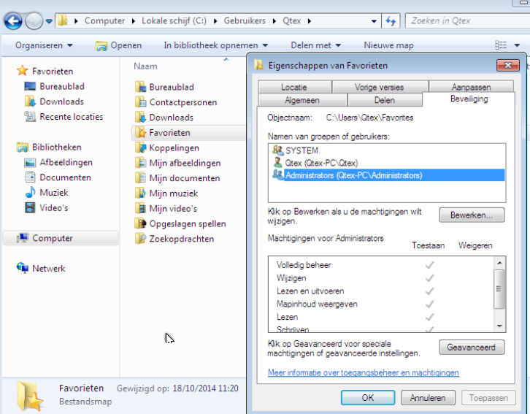Click the Bewerken button

click(471, 215)
